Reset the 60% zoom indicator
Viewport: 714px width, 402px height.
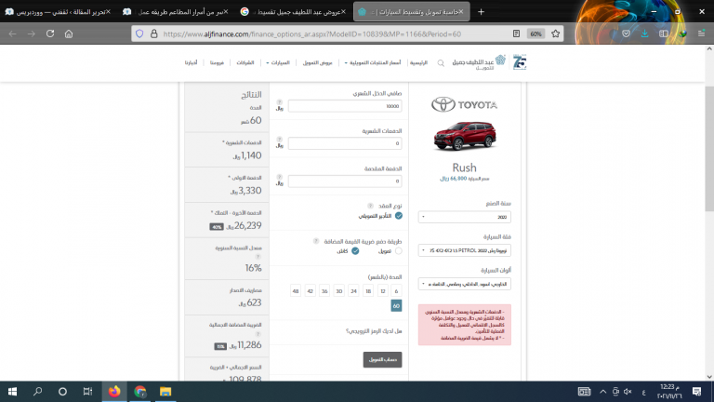click(535, 33)
